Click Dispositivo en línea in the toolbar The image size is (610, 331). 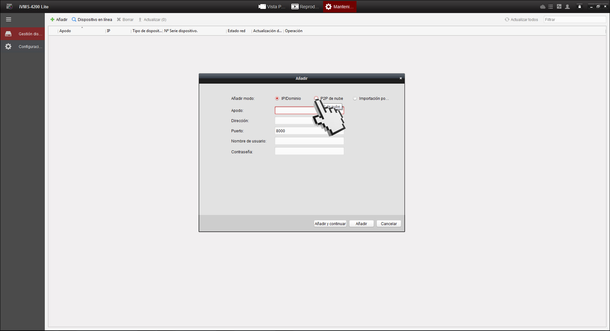coord(95,19)
